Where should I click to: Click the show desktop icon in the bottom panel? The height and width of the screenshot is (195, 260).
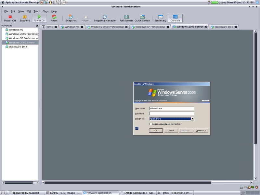pos(3,193)
